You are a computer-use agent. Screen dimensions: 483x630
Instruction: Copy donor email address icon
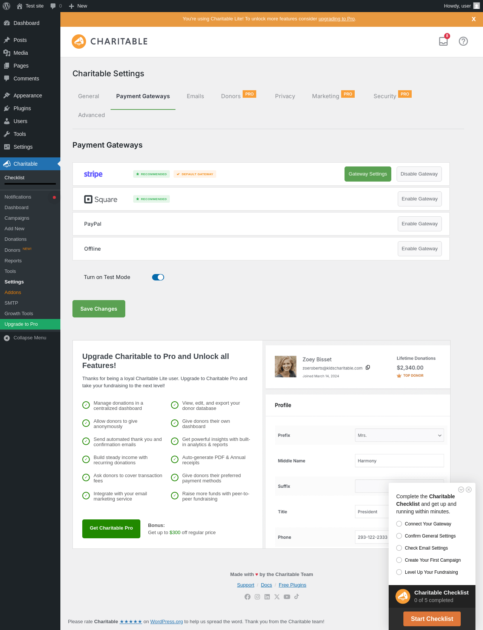[368, 367]
